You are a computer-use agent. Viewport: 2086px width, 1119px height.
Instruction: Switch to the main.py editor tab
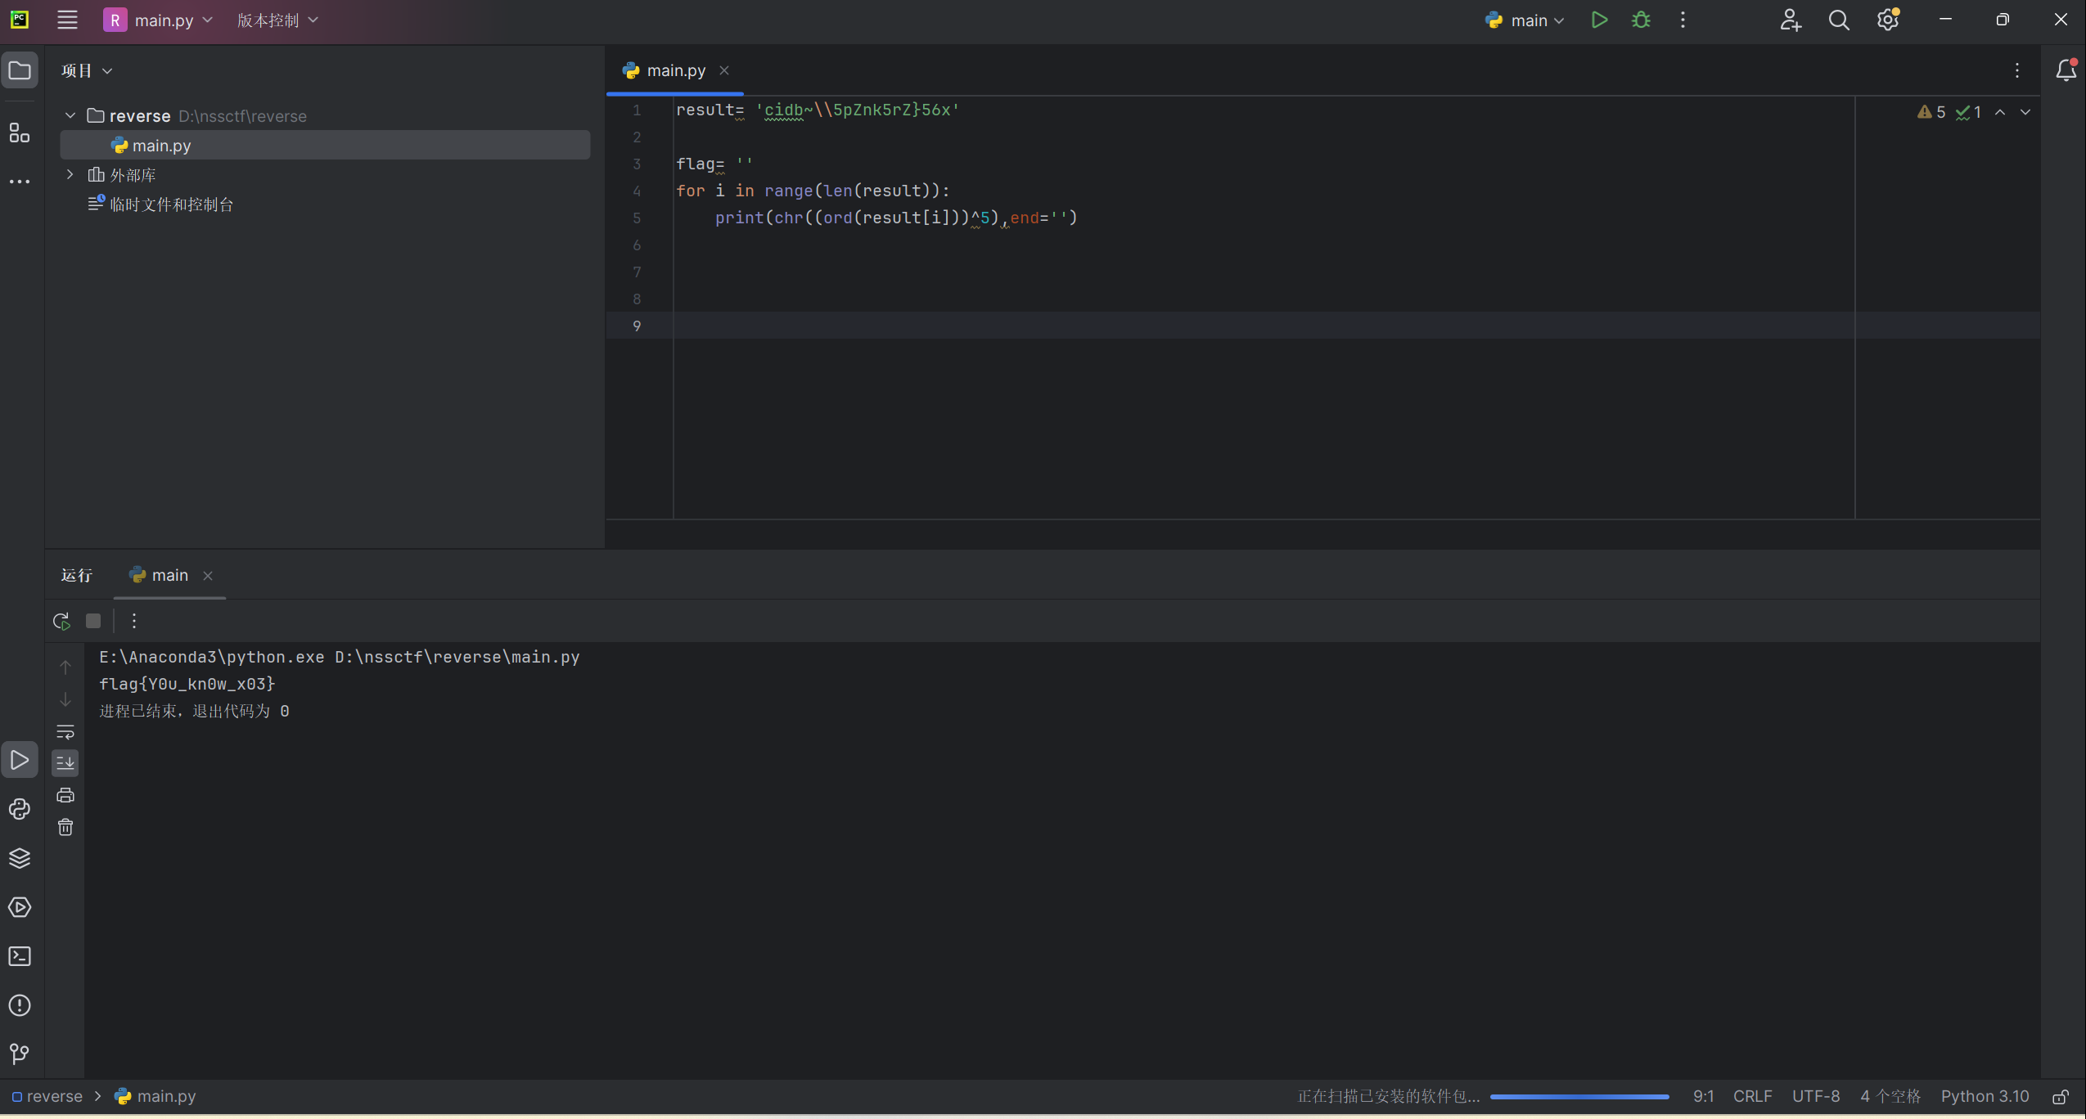[675, 70]
